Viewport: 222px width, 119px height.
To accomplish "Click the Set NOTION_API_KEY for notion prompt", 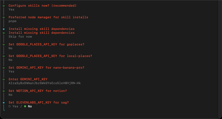I will 38,91.
